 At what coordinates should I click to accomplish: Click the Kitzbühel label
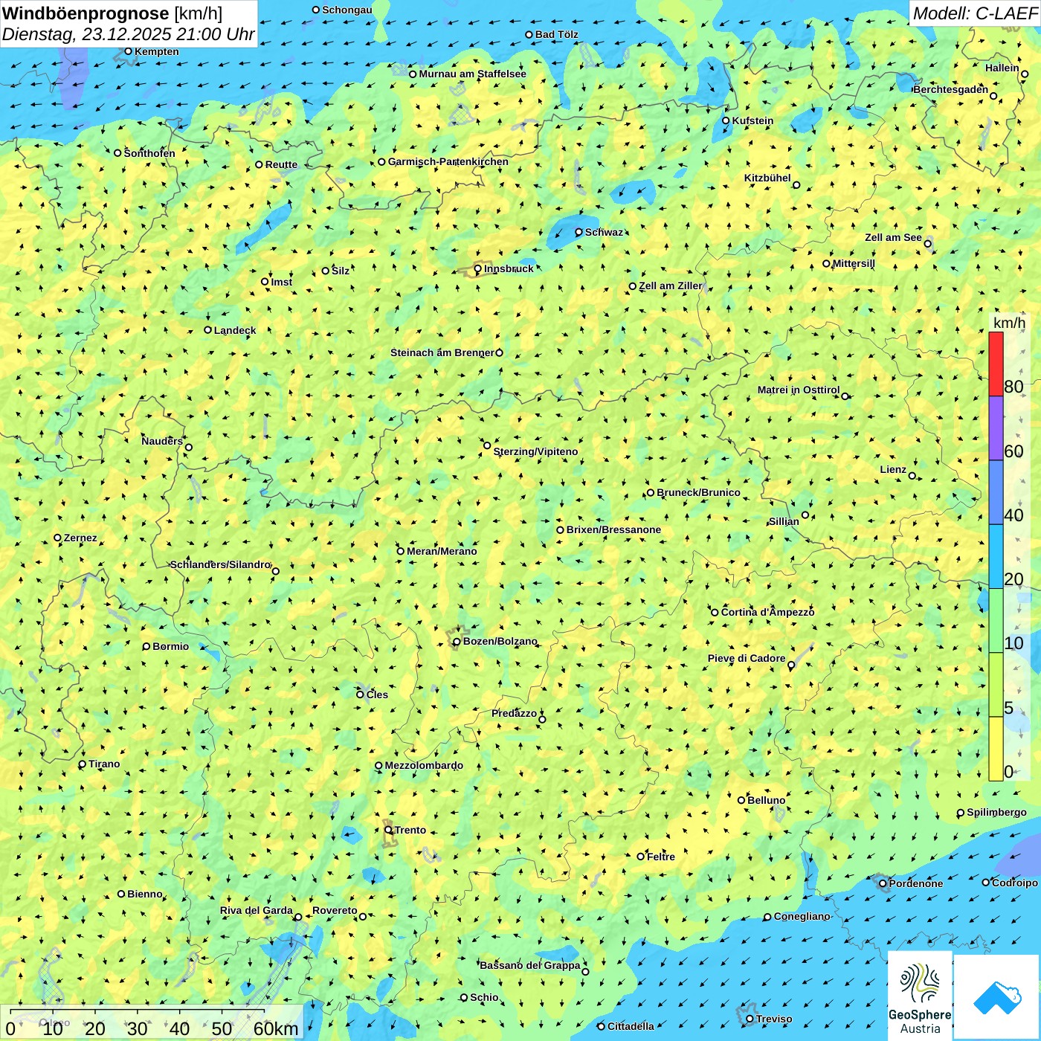click(x=767, y=178)
